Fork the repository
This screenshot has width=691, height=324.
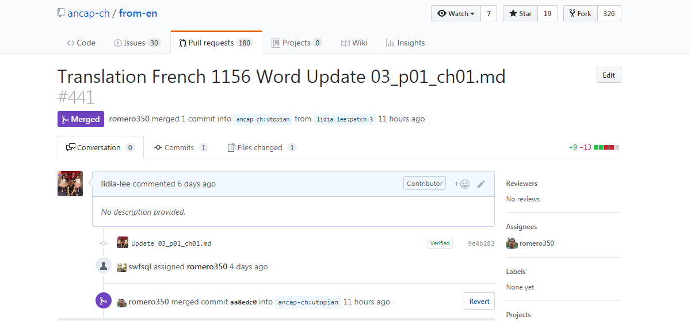(581, 13)
